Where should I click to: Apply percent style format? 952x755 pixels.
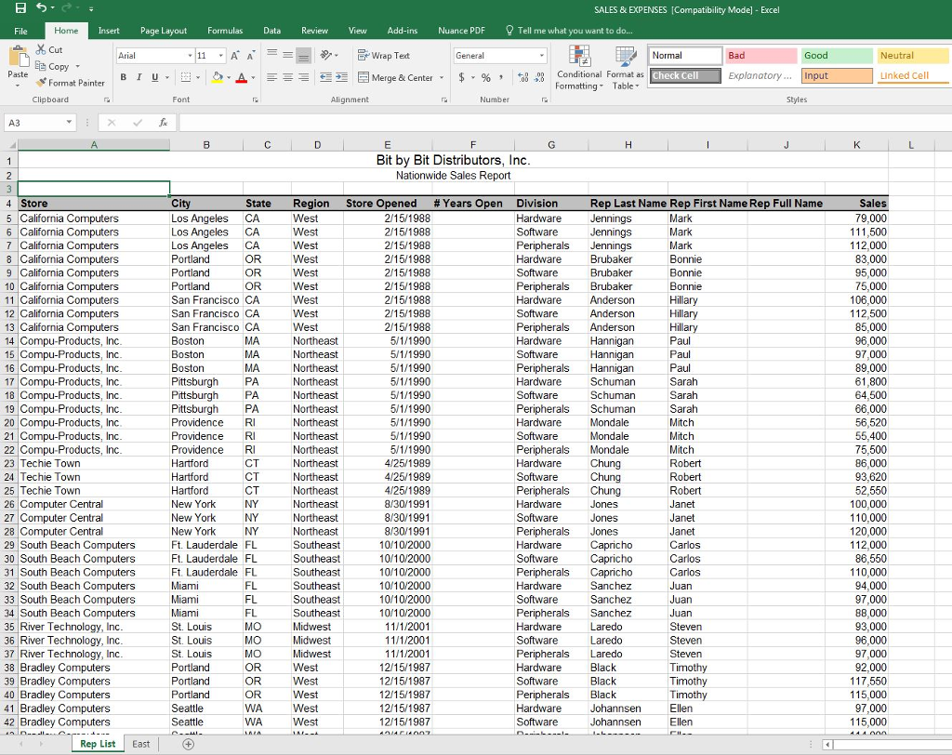tap(484, 78)
